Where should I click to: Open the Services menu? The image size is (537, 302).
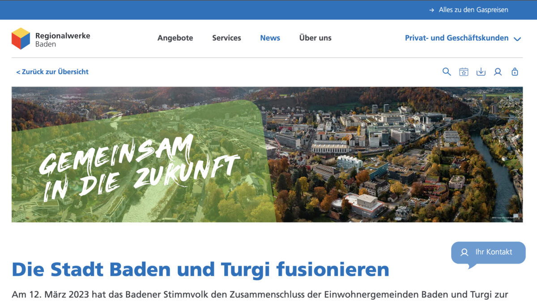tap(226, 38)
